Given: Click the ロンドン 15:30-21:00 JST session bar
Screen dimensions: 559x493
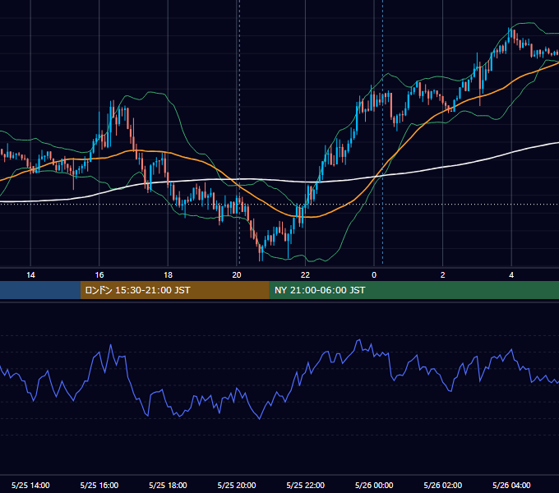Looking at the screenshot, I should tap(174, 290).
